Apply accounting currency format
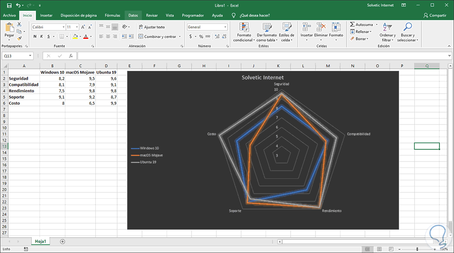Screen dimensions: 454x253 point(191,37)
